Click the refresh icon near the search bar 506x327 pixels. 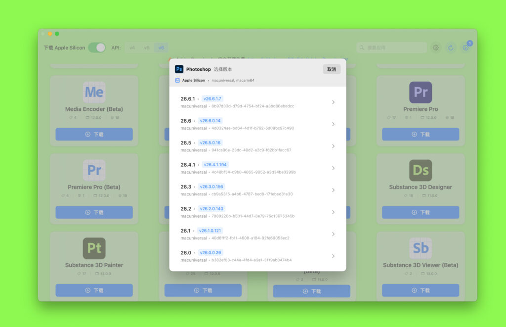point(451,47)
